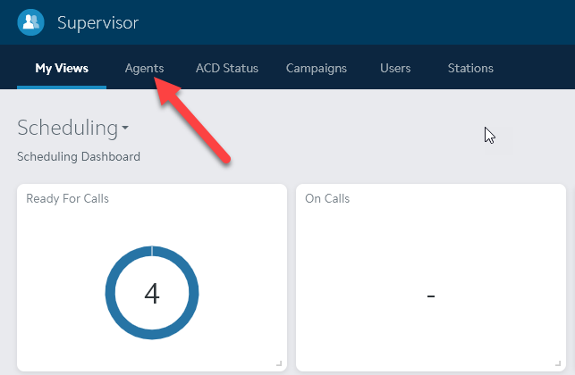This screenshot has width=575, height=375.
Task: Open the Users tab
Action: point(395,68)
